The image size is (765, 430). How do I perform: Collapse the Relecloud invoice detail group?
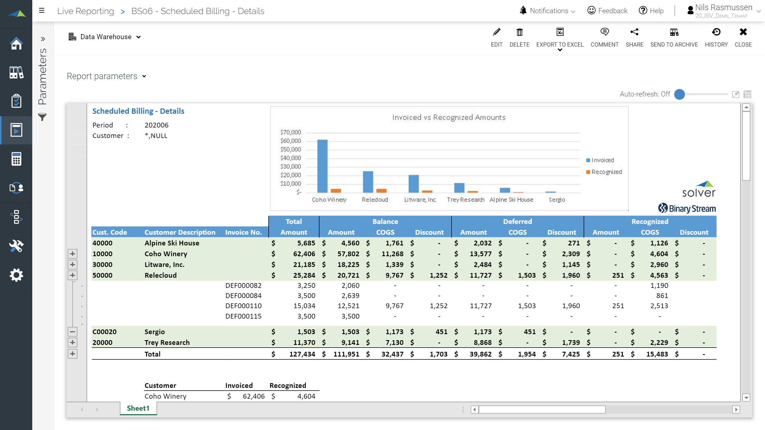pos(72,332)
